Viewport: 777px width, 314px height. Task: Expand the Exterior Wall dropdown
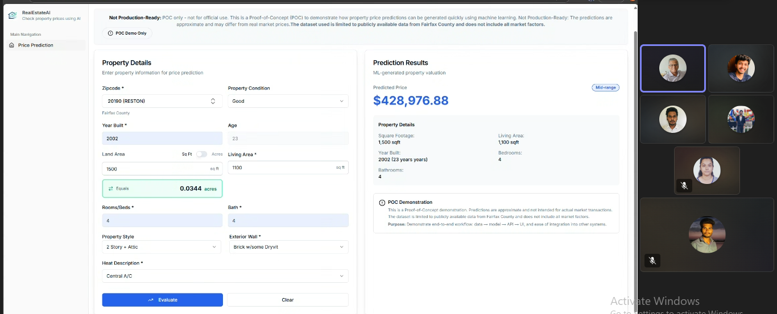[288, 247]
